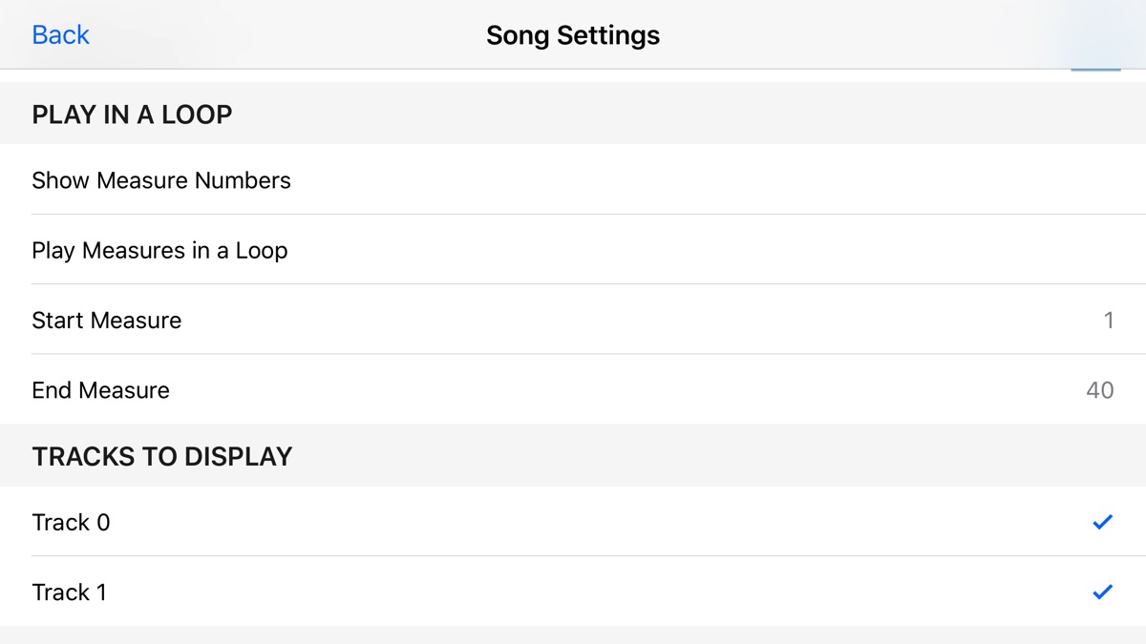Viewport: 1146px width, 644px height.
Task: Click the word Settings in the title
Action: click(x=608, y=35)
